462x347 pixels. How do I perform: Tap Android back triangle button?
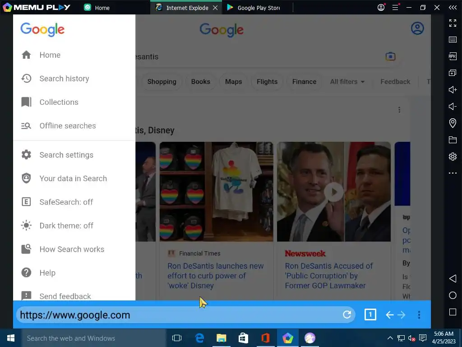point(453,278)
